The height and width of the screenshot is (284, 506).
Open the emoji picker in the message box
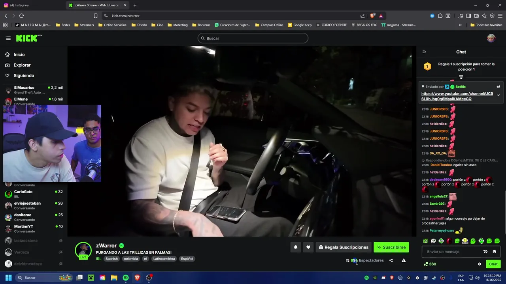[x=494, y=252]
